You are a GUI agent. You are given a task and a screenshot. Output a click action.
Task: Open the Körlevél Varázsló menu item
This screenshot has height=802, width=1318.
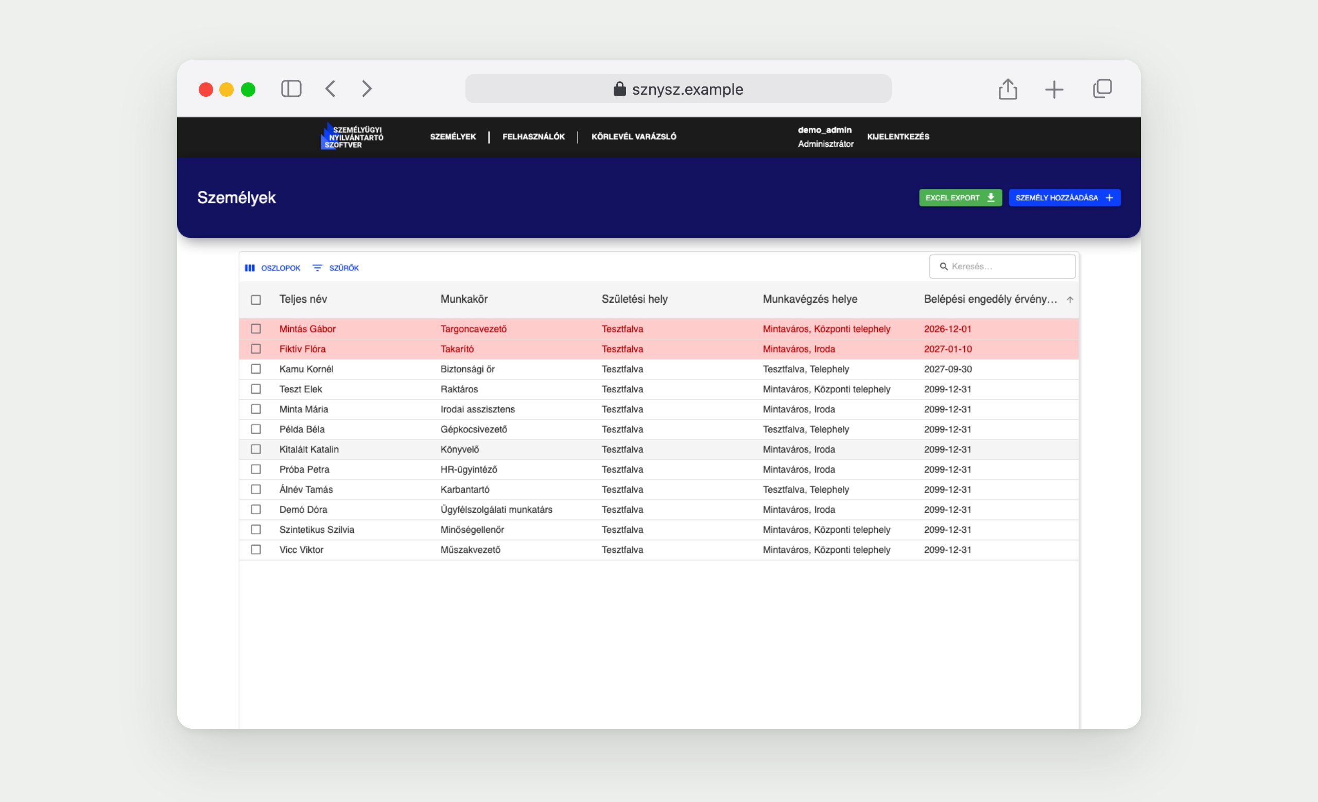[x=634, y=136]
